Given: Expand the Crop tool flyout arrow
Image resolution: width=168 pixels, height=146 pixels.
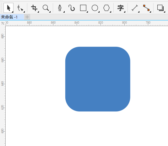Looking at the screenshot, I should (38, 12).
